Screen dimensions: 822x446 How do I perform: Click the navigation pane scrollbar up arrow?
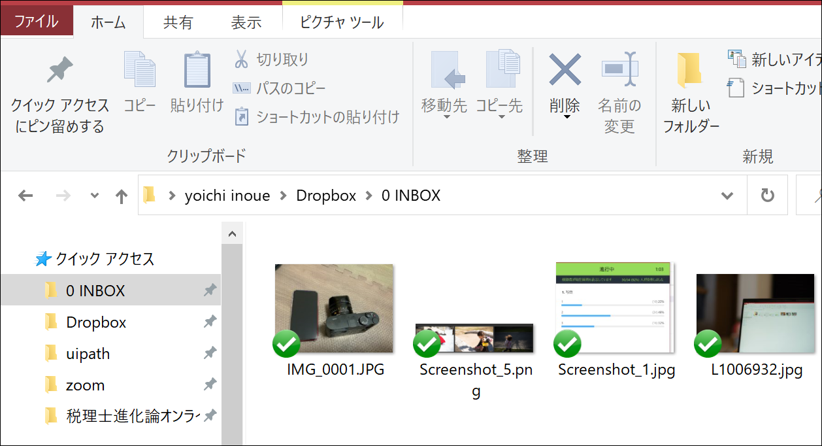click(232, 233)
